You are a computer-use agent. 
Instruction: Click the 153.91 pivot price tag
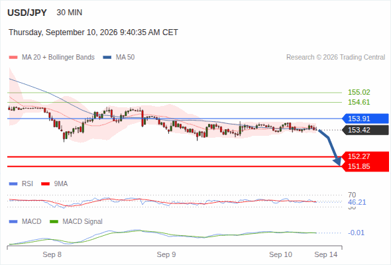tap(365, 119)
